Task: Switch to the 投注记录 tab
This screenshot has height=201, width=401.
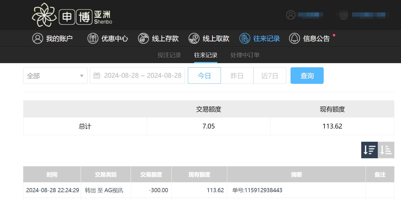Action: point(169,55)
